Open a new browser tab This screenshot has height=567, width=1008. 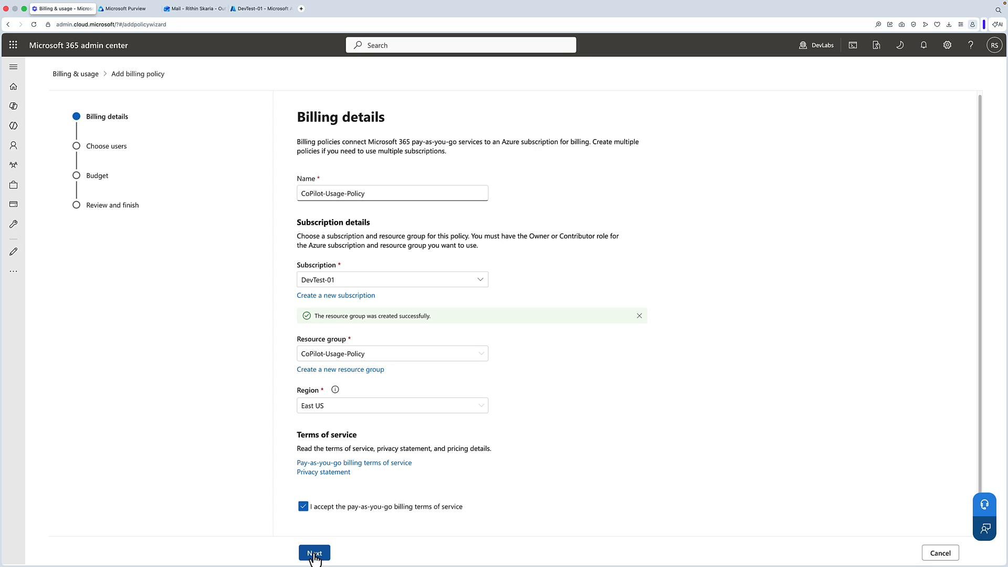[301, 8]
